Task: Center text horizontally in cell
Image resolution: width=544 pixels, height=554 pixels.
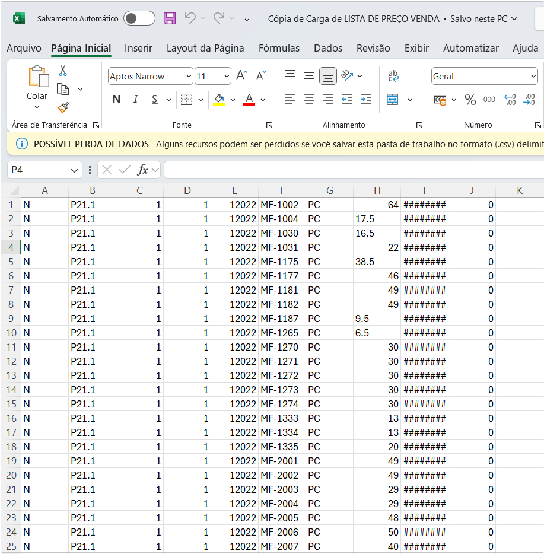Action: (x=309, y=100)
